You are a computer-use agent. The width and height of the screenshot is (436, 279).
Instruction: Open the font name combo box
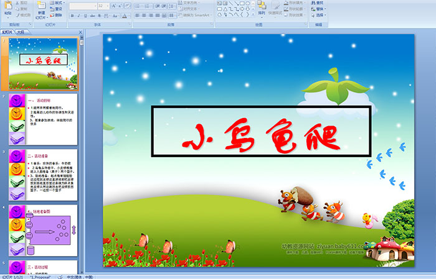(83, 6)
